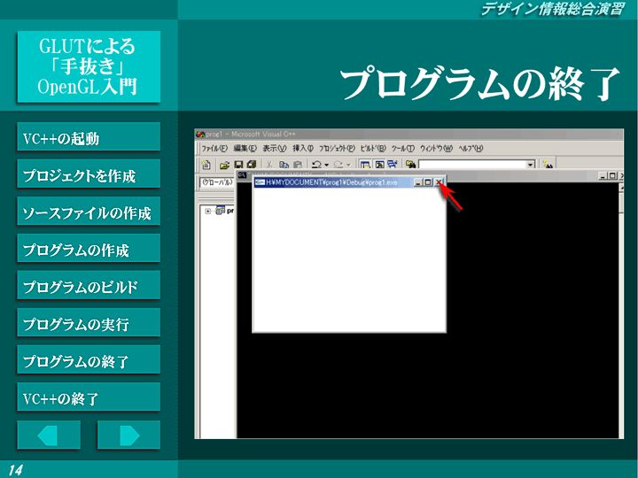
Task: Go to the プログラムの実行 section
Action: (89, 323)
